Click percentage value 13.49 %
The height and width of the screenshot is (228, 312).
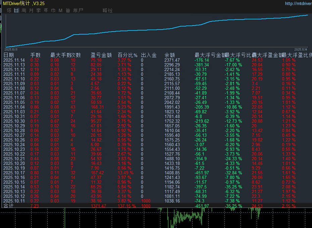[x=125, y=173]
